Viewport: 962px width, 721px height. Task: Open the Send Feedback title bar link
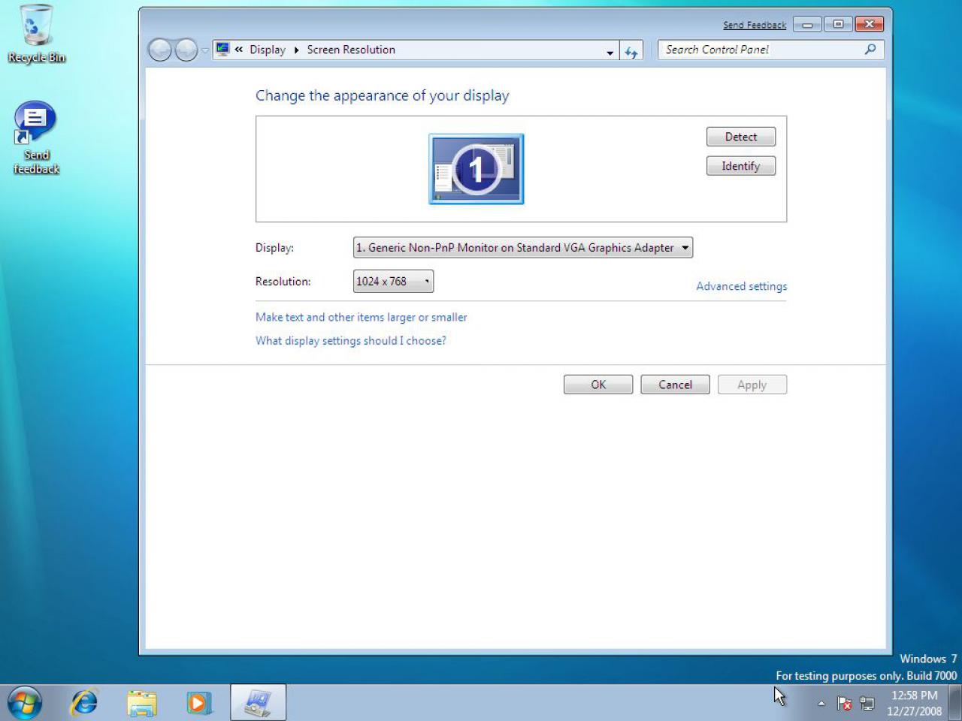[755, 25]
